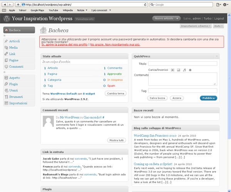Viewport: 231px width, 192px height.
Task: Click the Impostazioni icon in sidebar
Action: point(6,103)
